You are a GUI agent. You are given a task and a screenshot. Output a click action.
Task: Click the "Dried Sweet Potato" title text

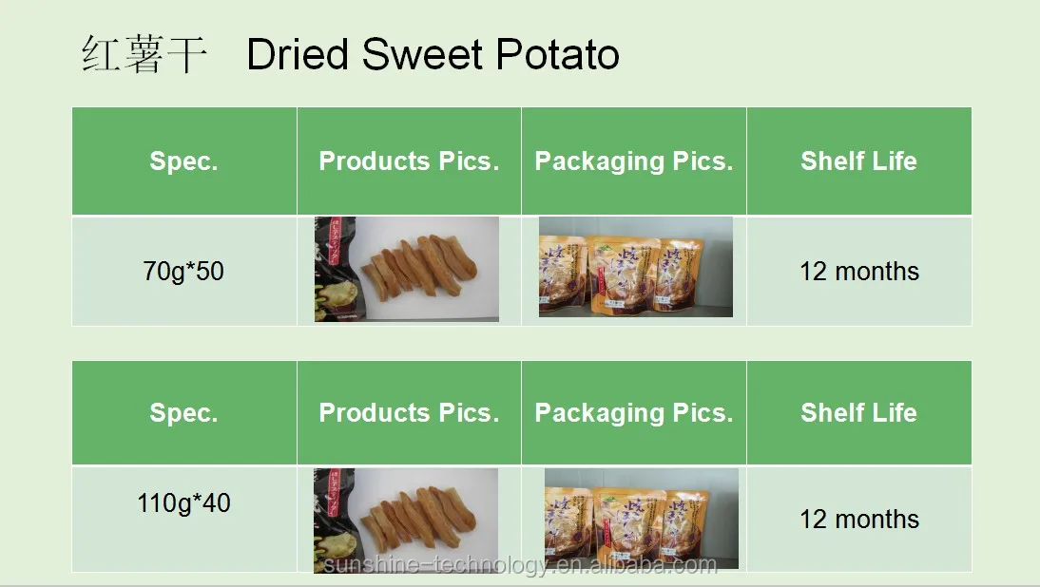tap(433, 54)
